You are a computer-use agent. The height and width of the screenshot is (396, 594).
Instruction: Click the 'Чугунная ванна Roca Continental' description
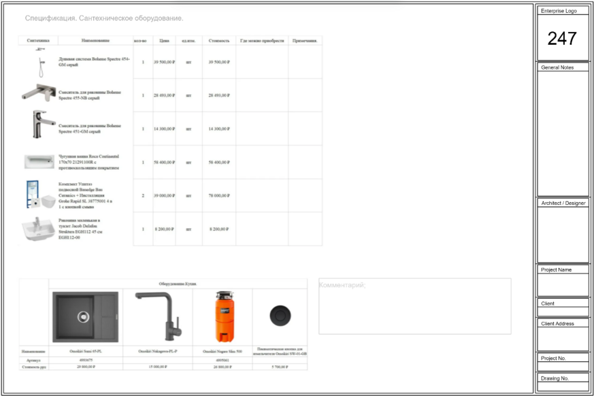[x=88, y=162]
